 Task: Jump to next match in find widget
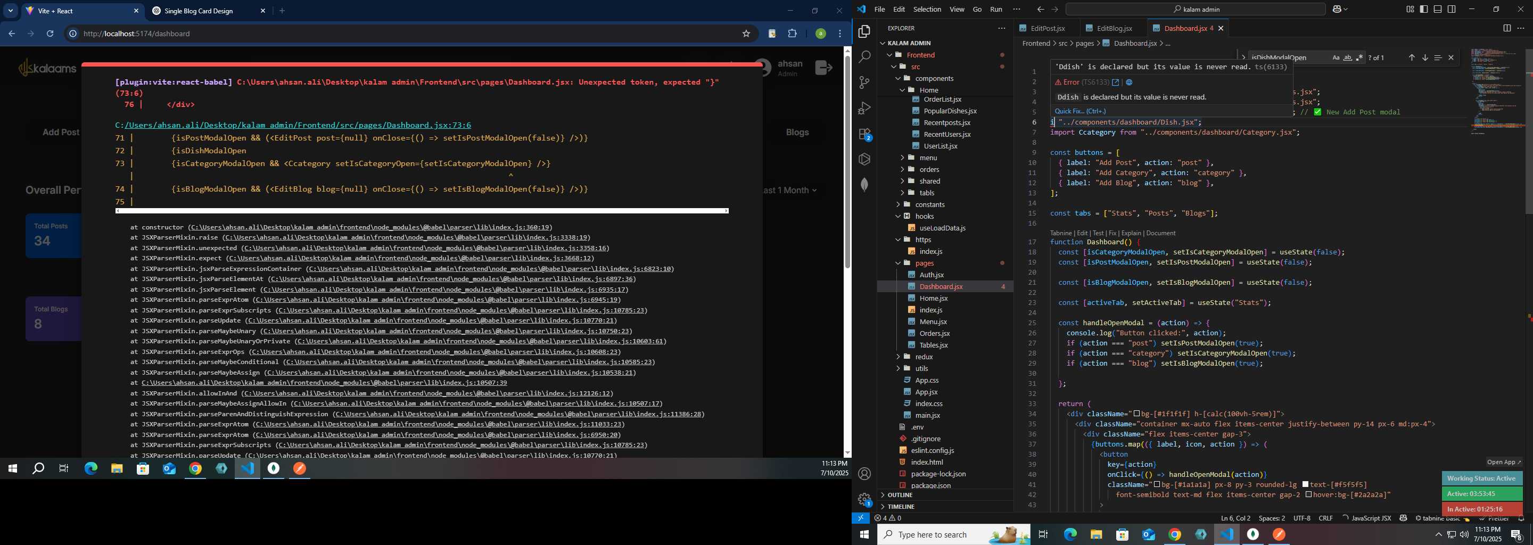coord(1425,57)
